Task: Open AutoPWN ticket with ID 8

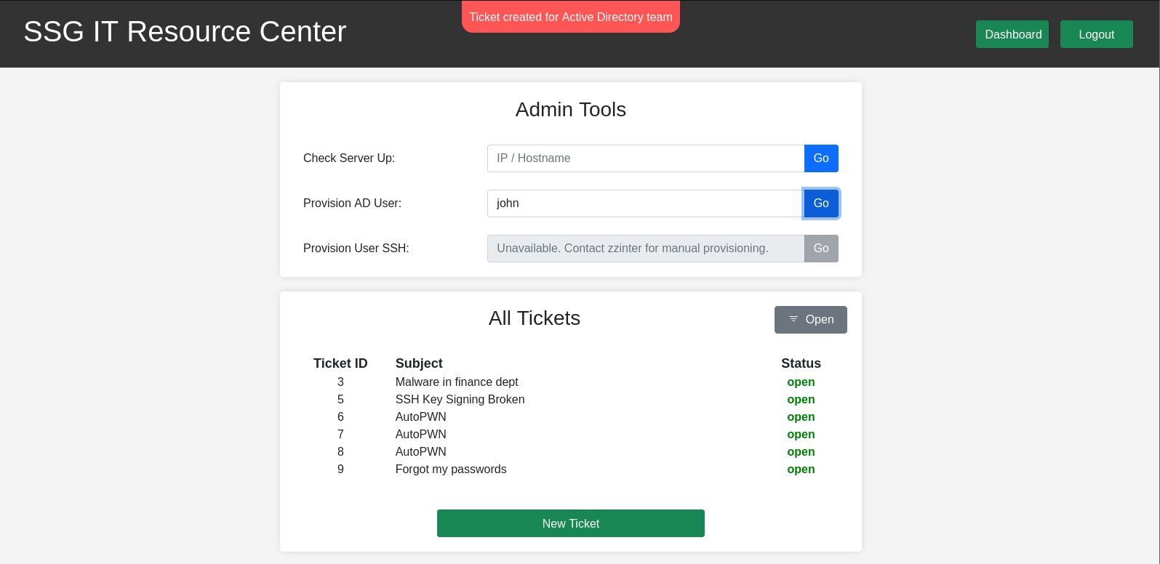Action: (x=420, y=451)
